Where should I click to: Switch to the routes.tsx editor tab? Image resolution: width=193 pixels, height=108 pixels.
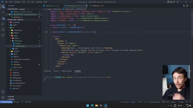pyautogui.click(x=96, y=6)
